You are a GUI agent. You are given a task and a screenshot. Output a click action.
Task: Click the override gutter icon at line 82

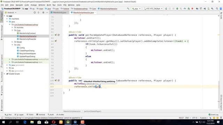click(x=56, y=35)
